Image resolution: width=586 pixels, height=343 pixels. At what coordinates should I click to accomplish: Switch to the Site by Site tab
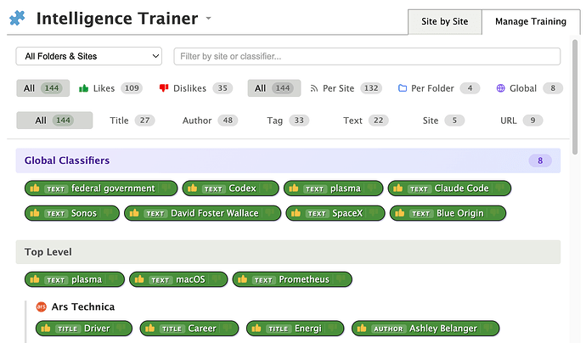[444, 22]
